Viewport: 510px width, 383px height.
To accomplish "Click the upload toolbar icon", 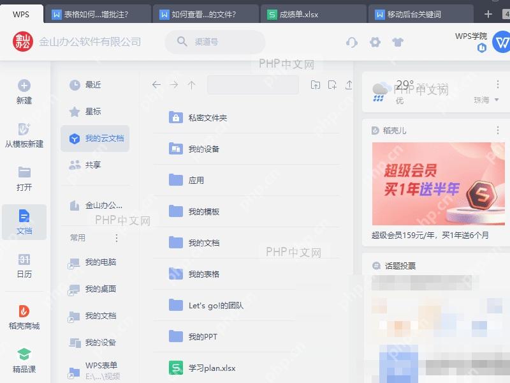I will click(349, 85).
